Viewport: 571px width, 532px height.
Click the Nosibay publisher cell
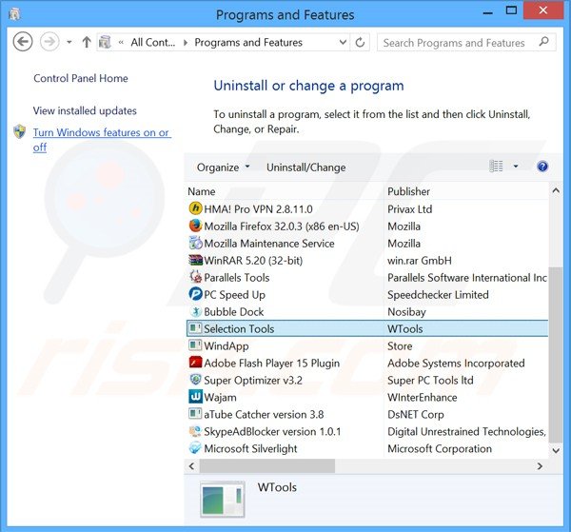click(406, 312)
